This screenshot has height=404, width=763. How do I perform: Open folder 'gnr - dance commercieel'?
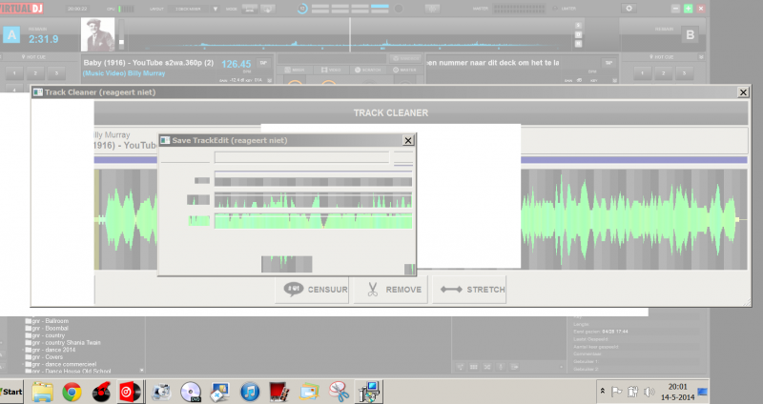(61, 364)
